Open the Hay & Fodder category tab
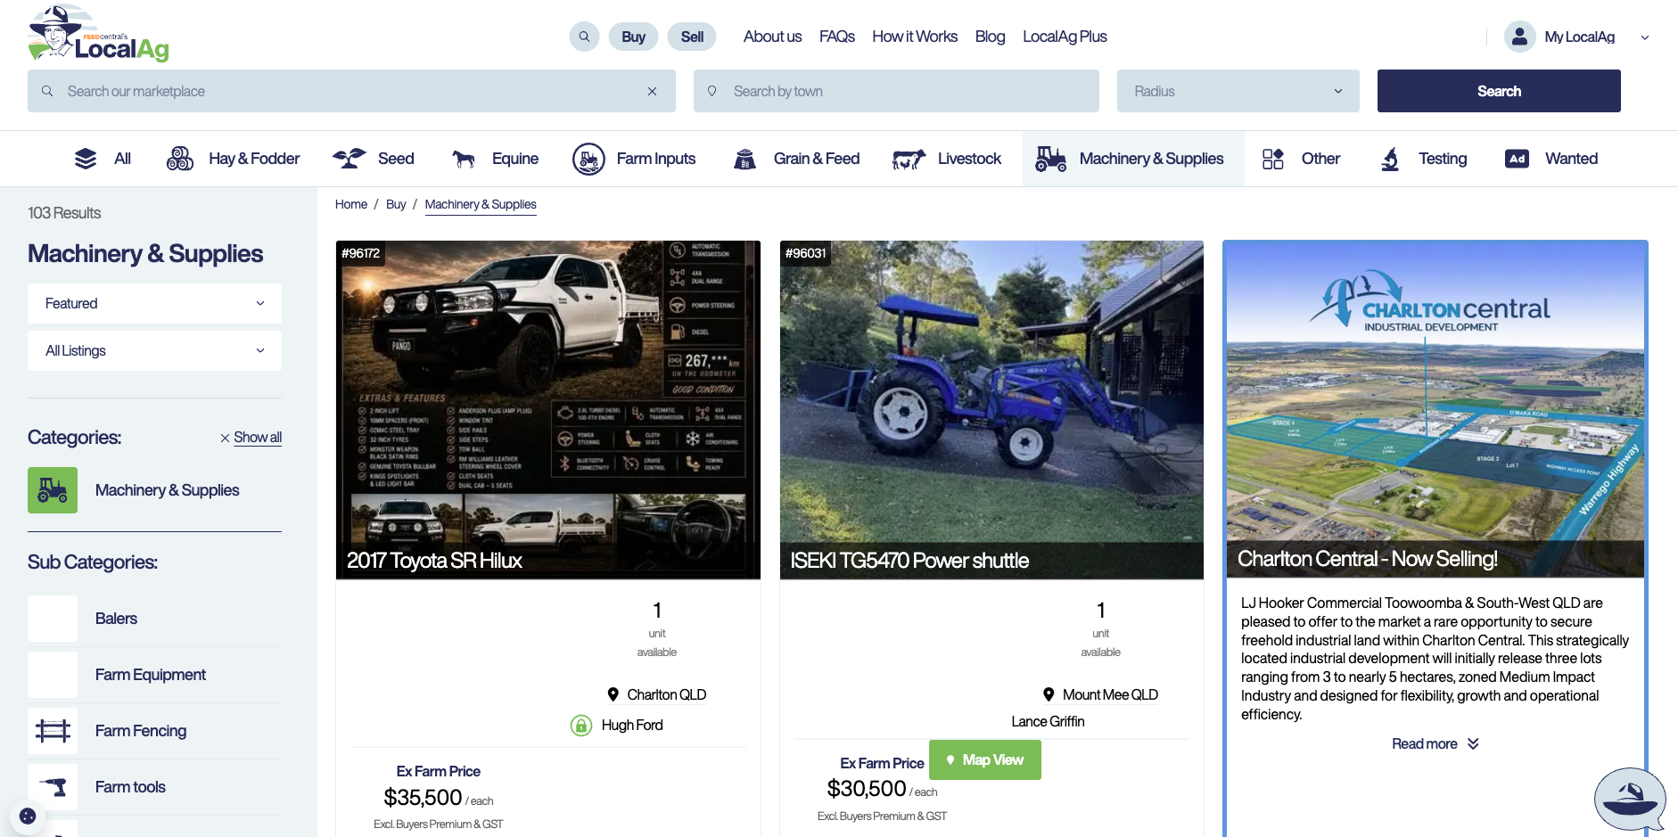This screenshot has width=1678, height=837. click(234, 159)
